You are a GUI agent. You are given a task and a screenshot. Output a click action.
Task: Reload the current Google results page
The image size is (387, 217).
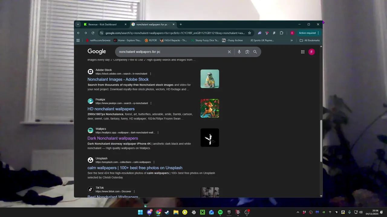[93, 33]
